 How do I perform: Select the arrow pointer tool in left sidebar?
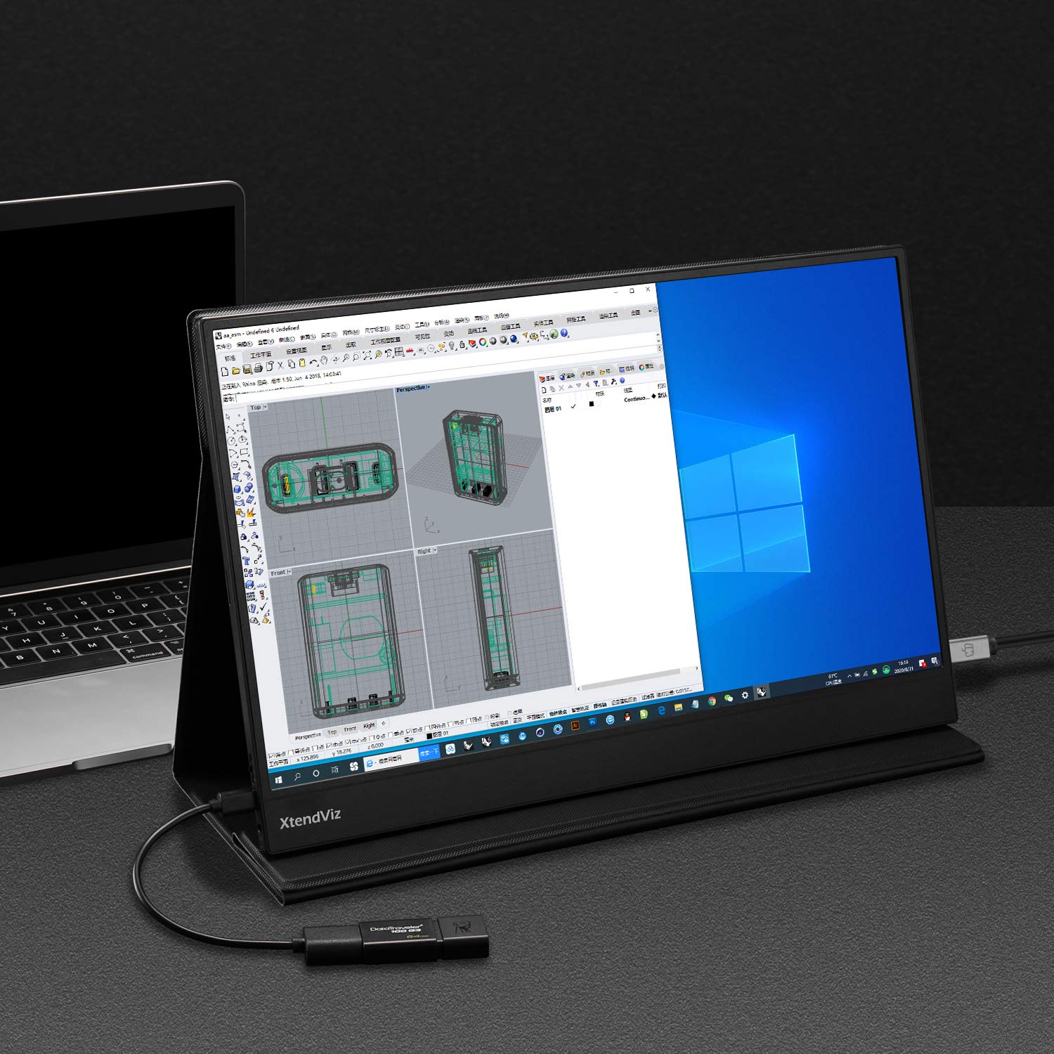tap(228, 417)
